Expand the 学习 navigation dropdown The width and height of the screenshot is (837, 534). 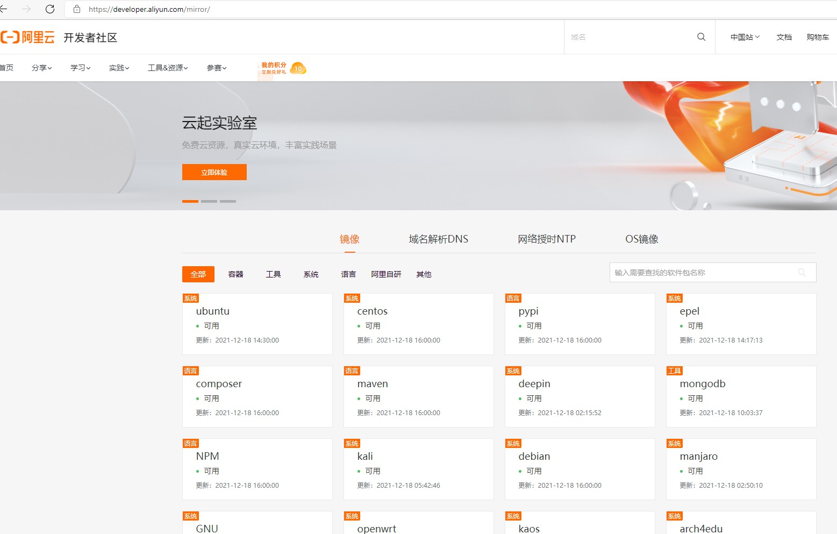(80, 68)
